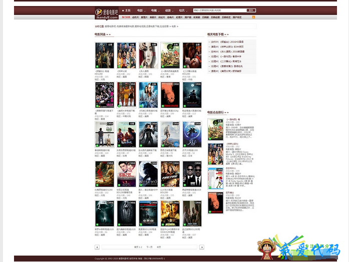Image resolution: width=349 pixels, height=262 pixels.
Task: Open the 电影 main nav menu
Action: pyautogui.click(x=141, y=11)
